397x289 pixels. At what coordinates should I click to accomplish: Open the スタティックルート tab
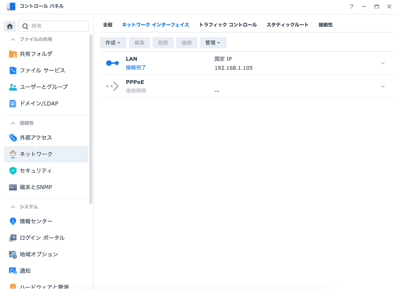(x=287, y=25)
